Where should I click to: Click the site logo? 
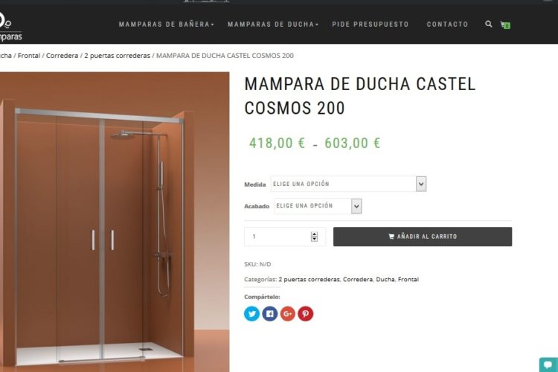click(x=10, y=26)
